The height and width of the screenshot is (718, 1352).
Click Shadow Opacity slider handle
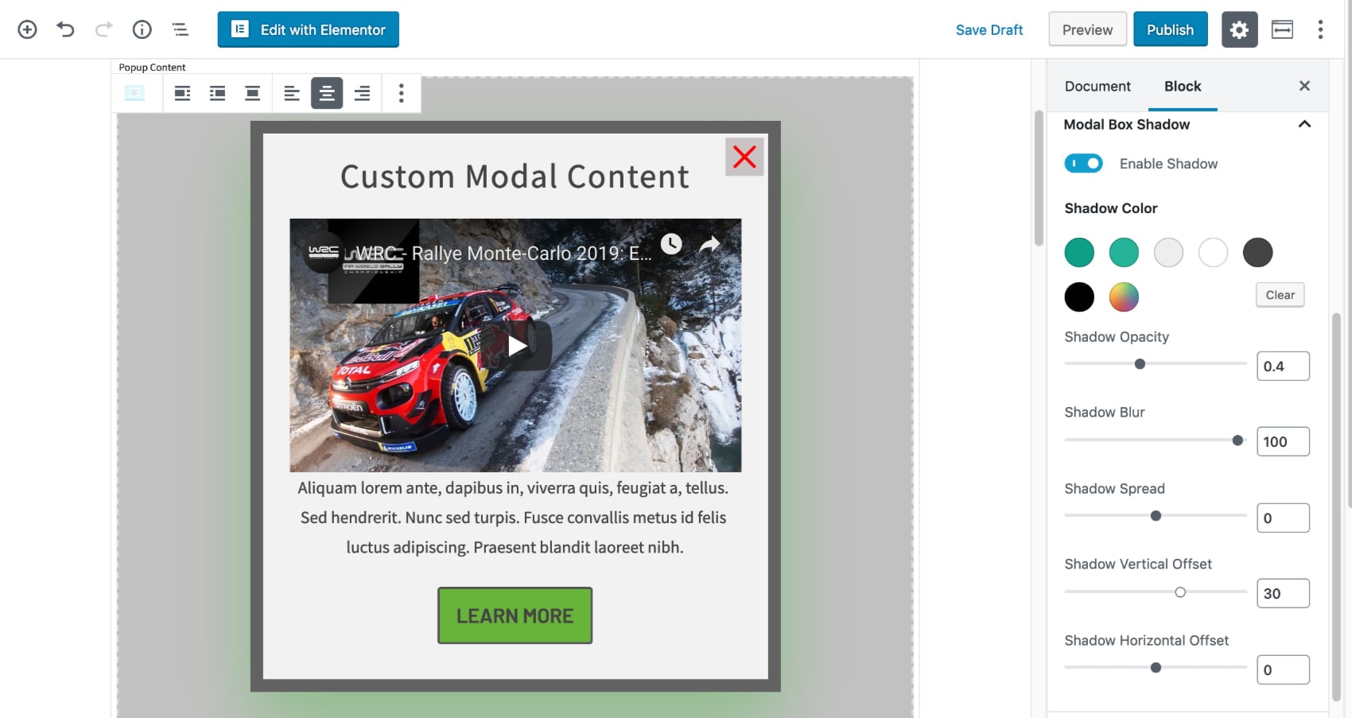coord(1140,363)
